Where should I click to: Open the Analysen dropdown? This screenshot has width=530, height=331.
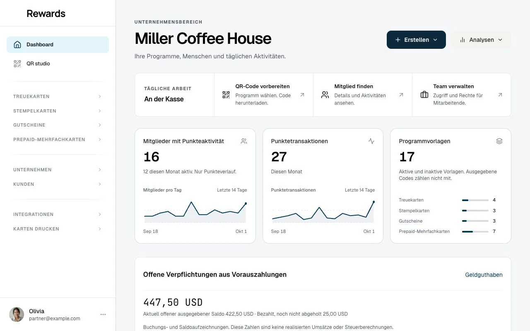481,40
